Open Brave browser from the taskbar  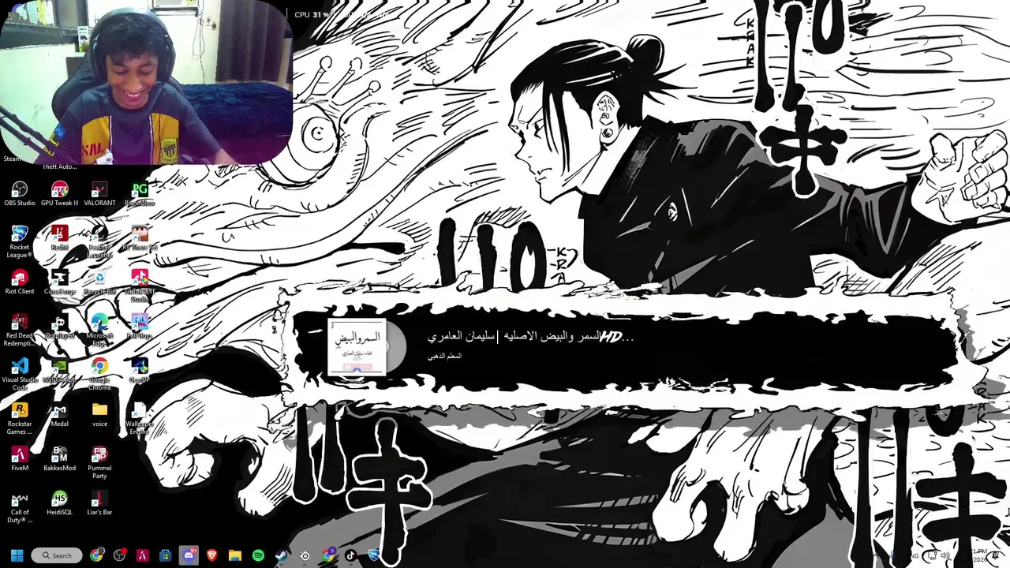(211, 555)
